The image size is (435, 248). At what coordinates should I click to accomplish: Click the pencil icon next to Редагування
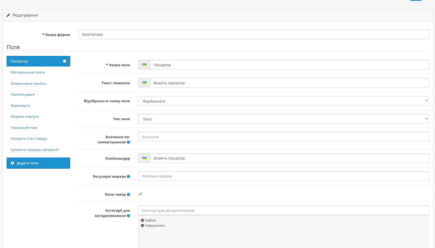8,15
